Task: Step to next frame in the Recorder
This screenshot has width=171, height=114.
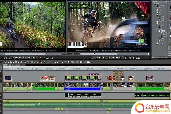Action: (113, 58)
